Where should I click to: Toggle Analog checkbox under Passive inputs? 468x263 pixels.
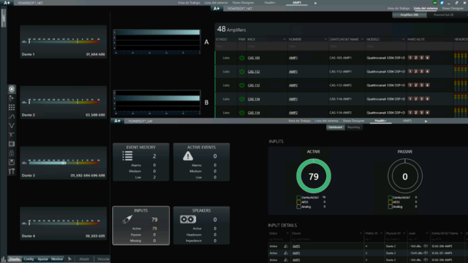[x=390, y=207]
